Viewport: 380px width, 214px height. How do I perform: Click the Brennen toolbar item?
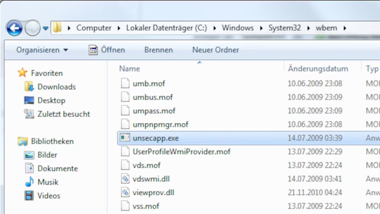158,50
